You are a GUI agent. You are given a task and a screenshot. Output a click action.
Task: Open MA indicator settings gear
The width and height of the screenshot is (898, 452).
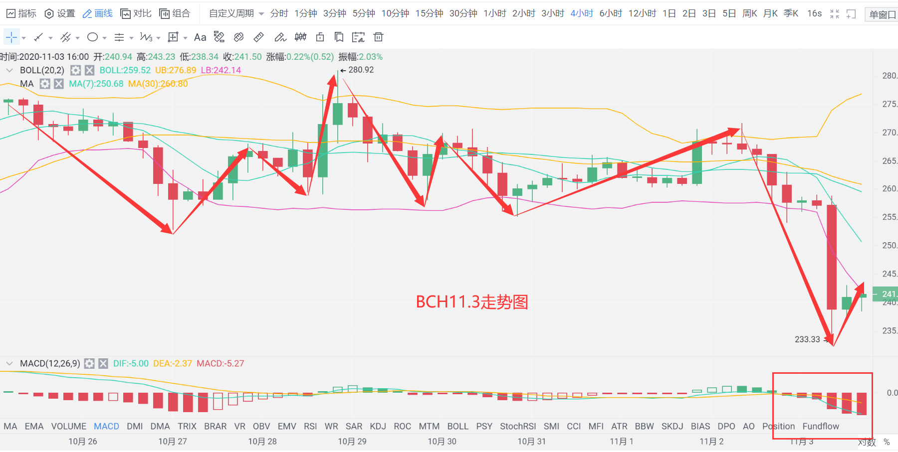(45, 84)
